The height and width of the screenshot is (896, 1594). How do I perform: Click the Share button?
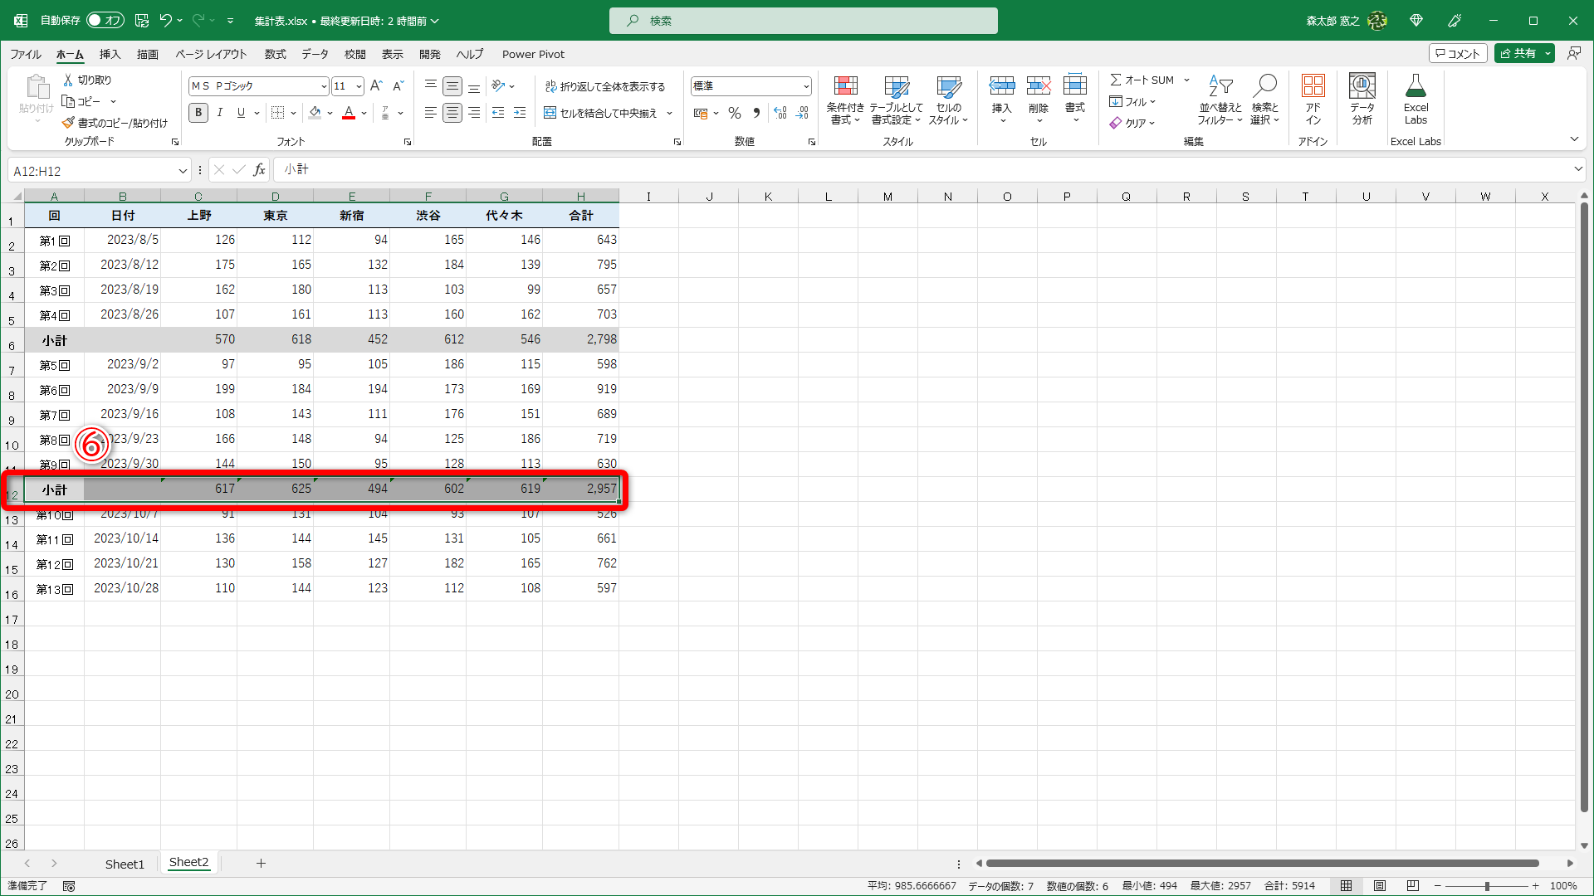coord(1518,53)
